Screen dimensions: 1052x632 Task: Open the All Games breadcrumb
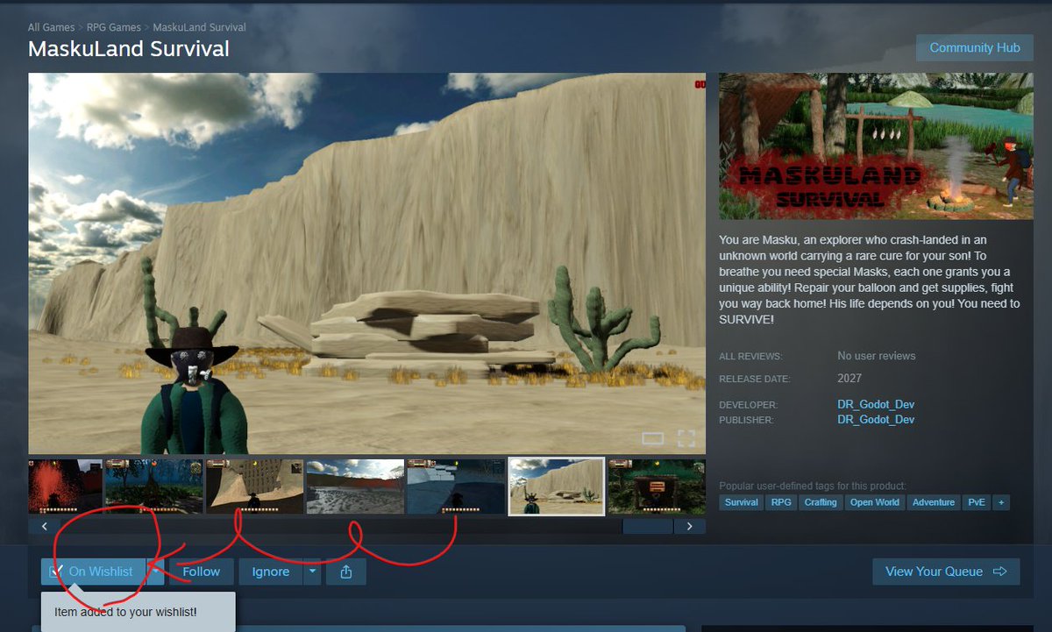50,27
